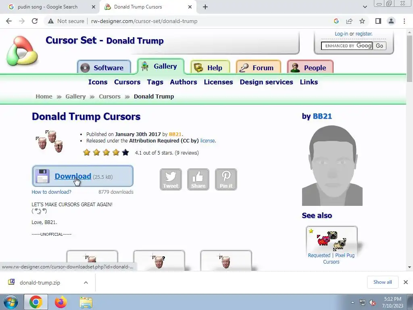
Task: Click Show all downloads button
Action: tap(382, 282)
